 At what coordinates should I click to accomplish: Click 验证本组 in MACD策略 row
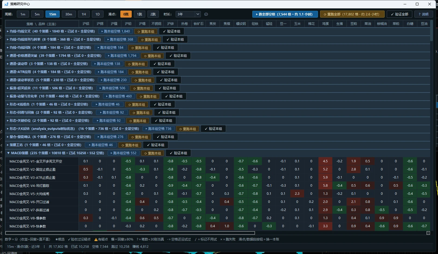click(178, 153)
